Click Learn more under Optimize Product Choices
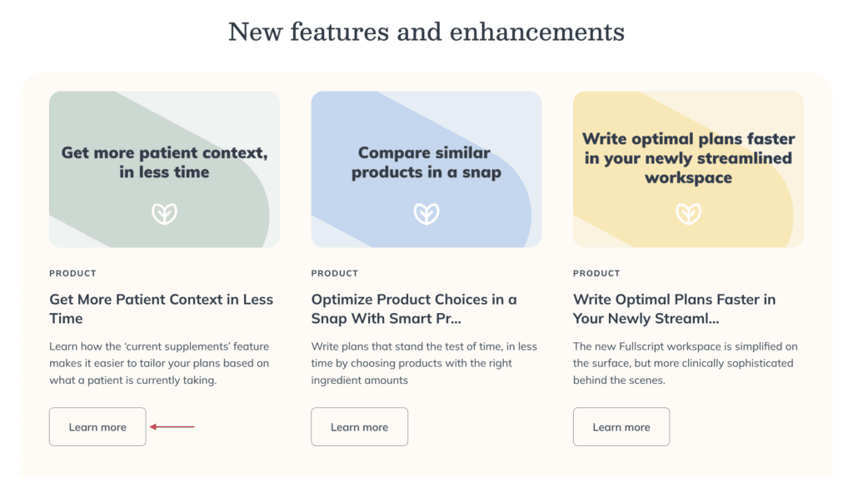This screenshot has height=477, width=853. tap(360, 427)
